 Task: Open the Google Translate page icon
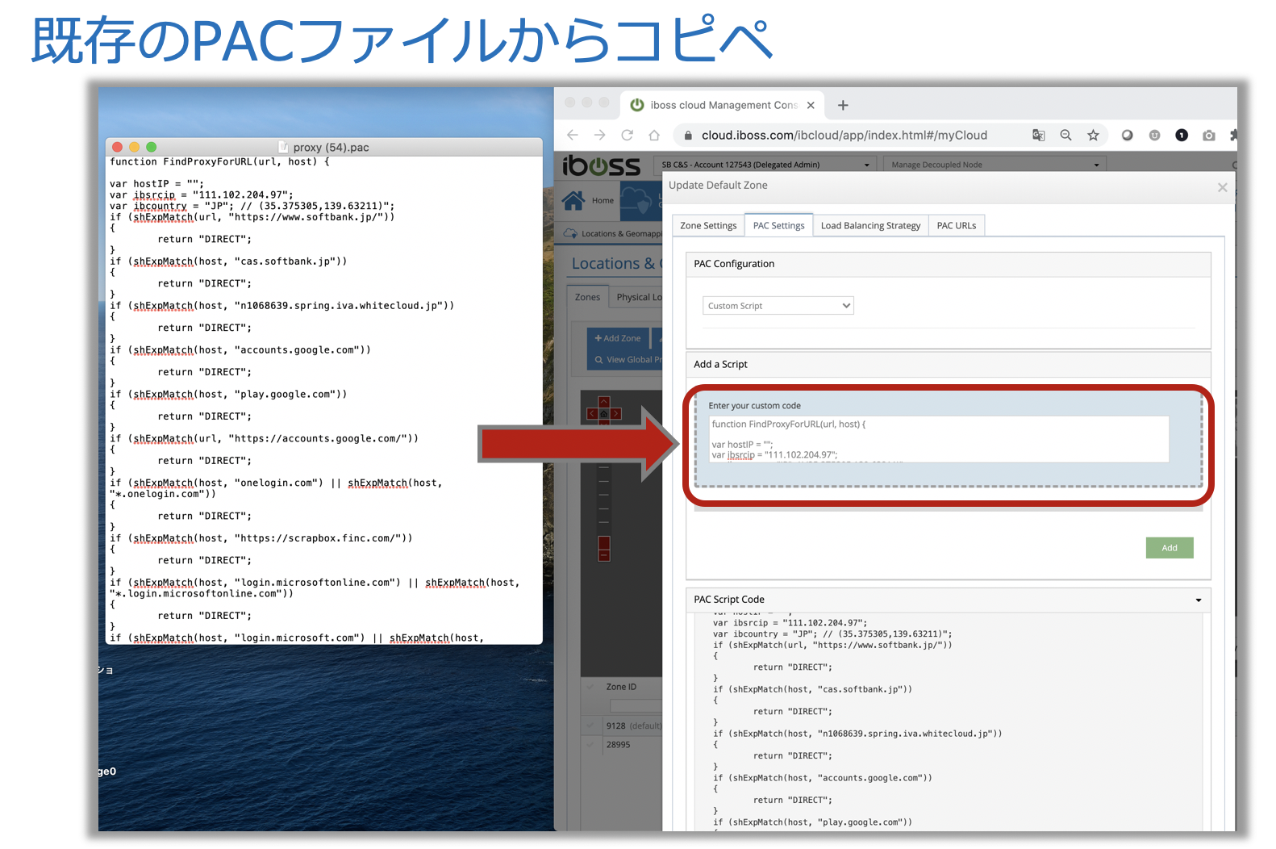pyautogui.click(x=1039, y=135)
